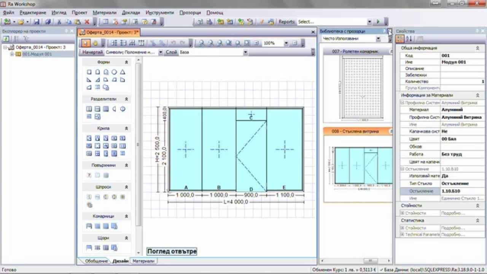Select the first insect screen icon under Комарници
The image size is (487, 274).
[x=89, y=226]
